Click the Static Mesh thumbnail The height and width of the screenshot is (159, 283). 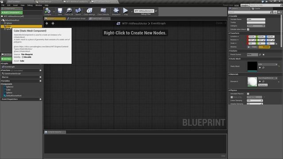[x=252, y=66]
